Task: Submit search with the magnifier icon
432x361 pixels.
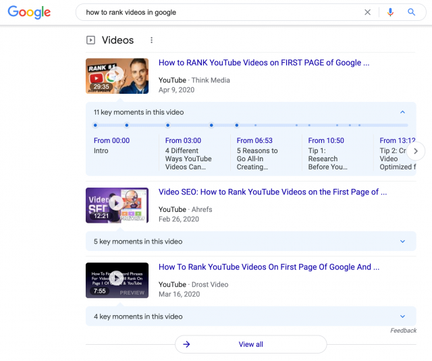Action: [x=411, y=12]
